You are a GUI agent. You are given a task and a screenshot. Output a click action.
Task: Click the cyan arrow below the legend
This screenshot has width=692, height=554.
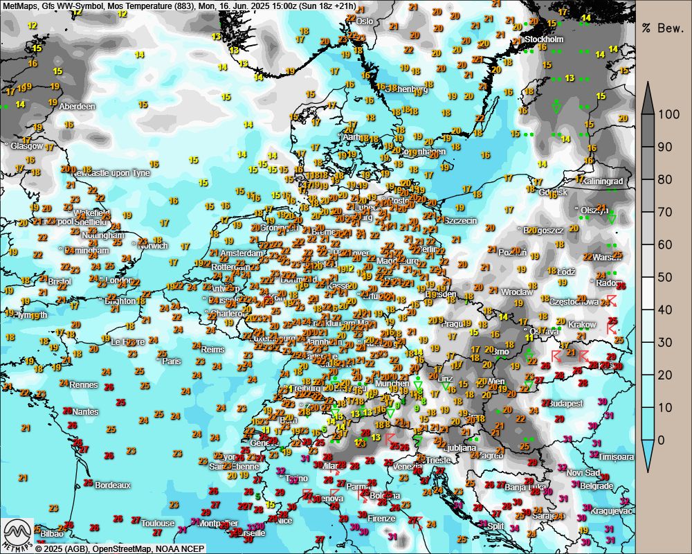pyautogui.click(x=648, y=456)
